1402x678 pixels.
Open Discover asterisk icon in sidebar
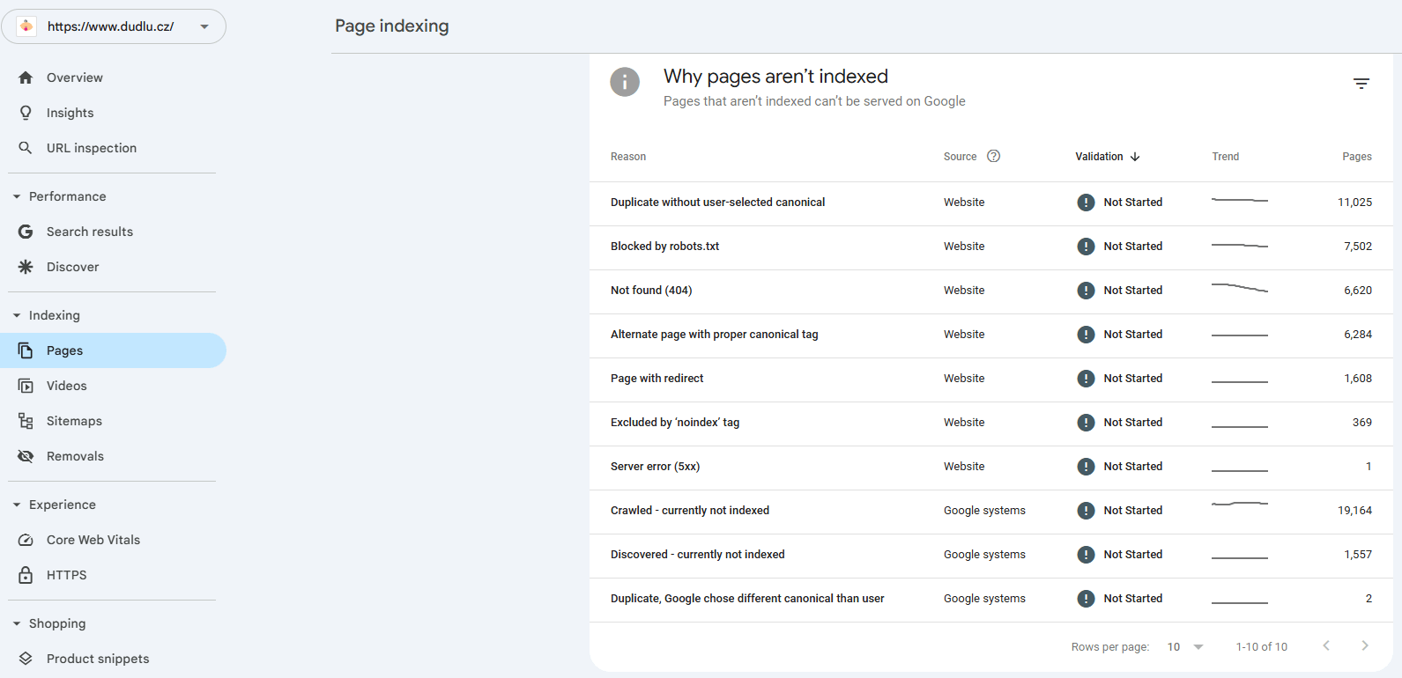click(26, 267)
